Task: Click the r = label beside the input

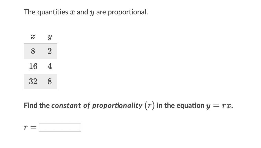Action: [30, 127]
